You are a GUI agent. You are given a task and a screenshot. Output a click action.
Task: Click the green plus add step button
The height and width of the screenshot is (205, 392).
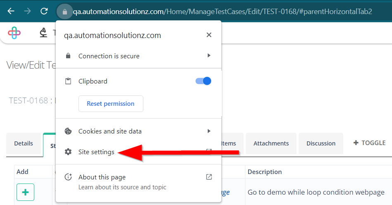[x=25, y=192]
